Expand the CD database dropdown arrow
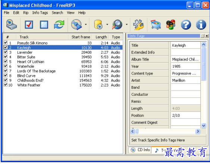This screenshot has height=164, width=210. [x=107, y=24]
